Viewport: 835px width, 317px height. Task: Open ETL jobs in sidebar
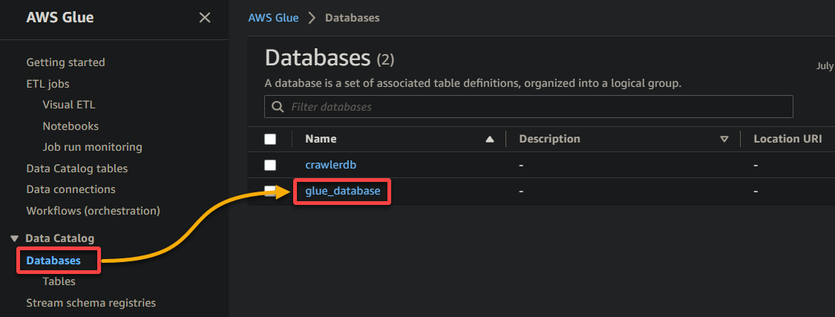[x=48, y=84]
